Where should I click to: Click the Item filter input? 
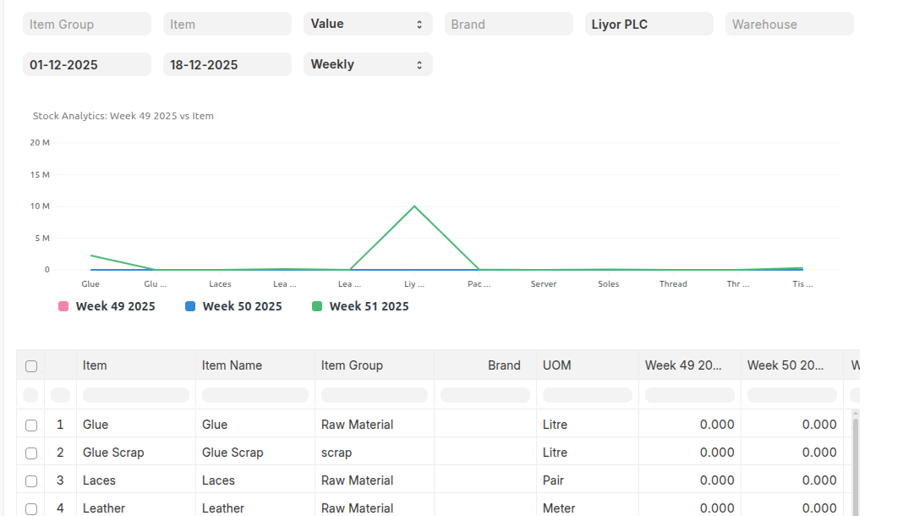click(x=227, y=25)
